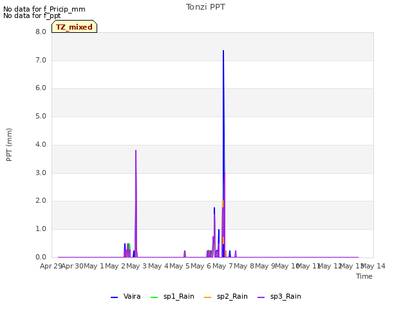Click the 0.0 y-axis tick label

41,257
